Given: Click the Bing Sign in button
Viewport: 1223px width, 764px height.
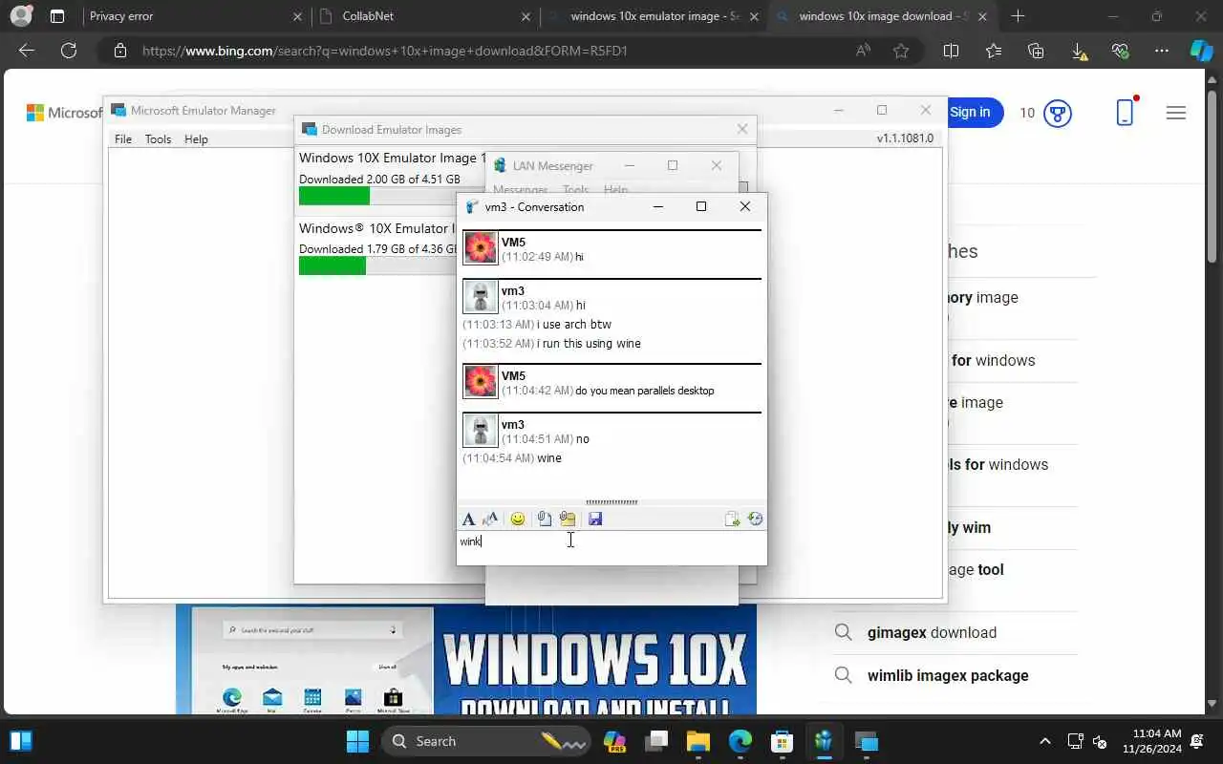Looking at the screenshot, I should [971, 113].
